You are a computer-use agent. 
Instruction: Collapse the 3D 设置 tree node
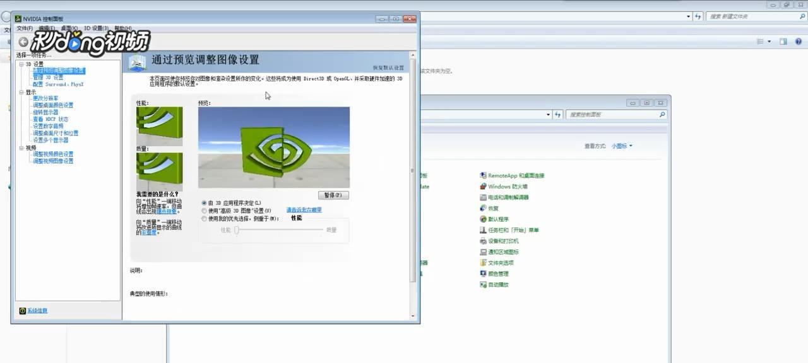click(x=21, y=64)
